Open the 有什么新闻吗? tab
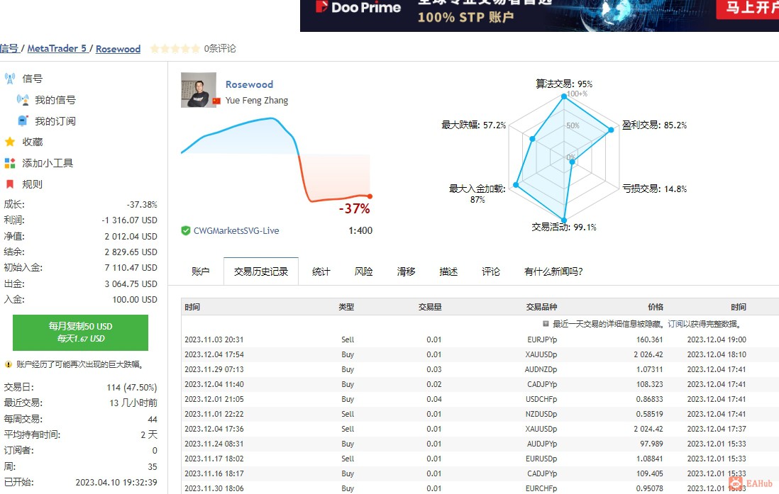Screen dimensions: 779x494 click(553, 271)
